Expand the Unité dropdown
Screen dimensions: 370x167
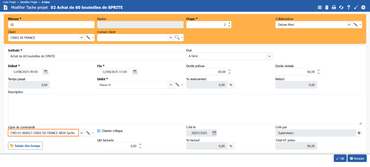point(171,85)
